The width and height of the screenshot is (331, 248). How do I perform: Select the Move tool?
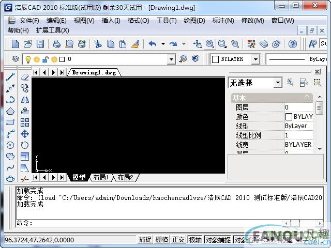tap(25, 134)
